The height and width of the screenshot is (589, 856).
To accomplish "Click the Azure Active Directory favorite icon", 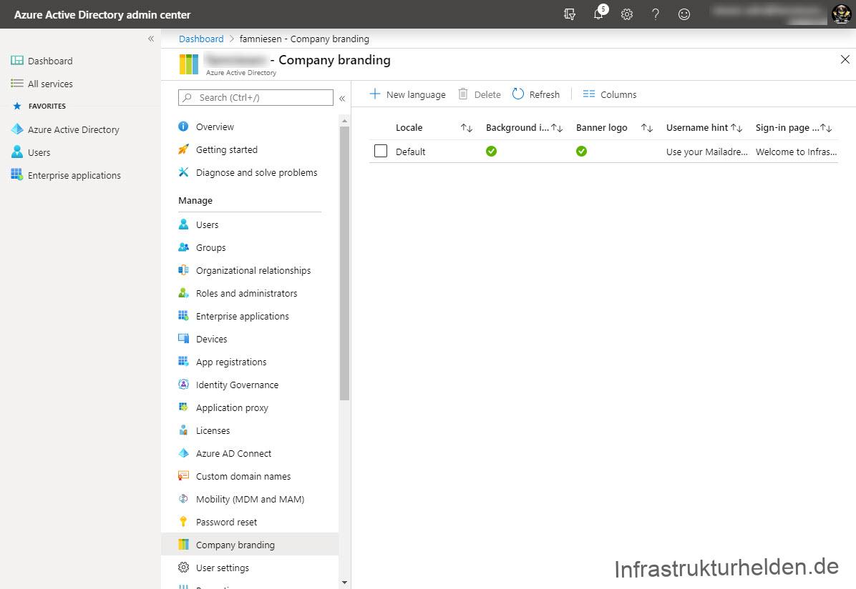I will click(17, 129).
